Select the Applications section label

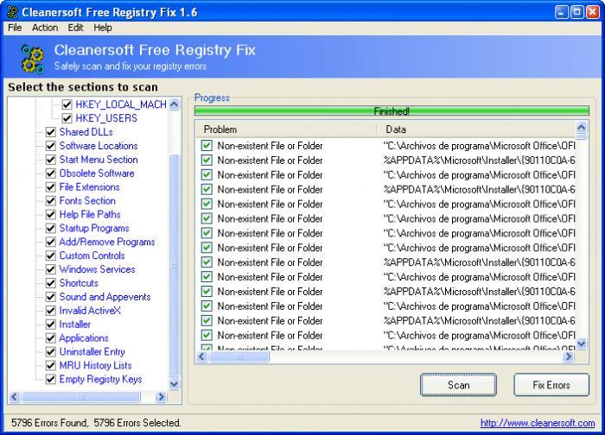click(x=84, y=338)
